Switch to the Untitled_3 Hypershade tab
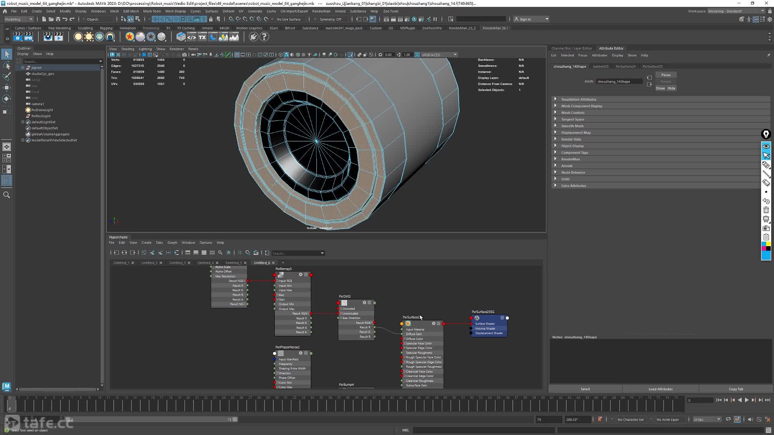774x435 pixels. pos(177,263)
